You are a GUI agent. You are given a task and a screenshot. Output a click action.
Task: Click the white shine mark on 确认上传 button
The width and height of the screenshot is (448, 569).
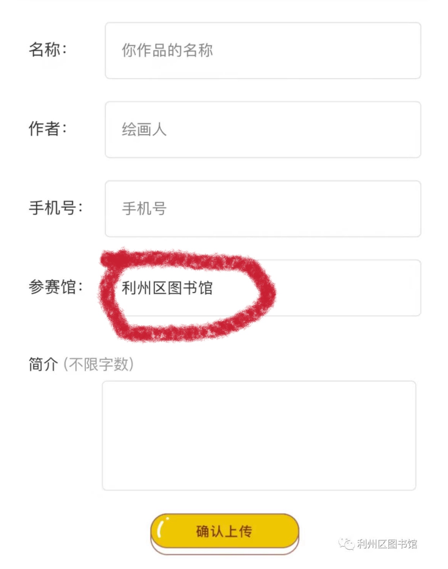(161, 527)
